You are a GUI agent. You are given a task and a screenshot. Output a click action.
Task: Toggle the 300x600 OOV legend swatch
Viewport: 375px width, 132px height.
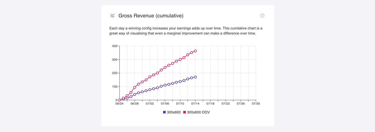coord(184,112)
